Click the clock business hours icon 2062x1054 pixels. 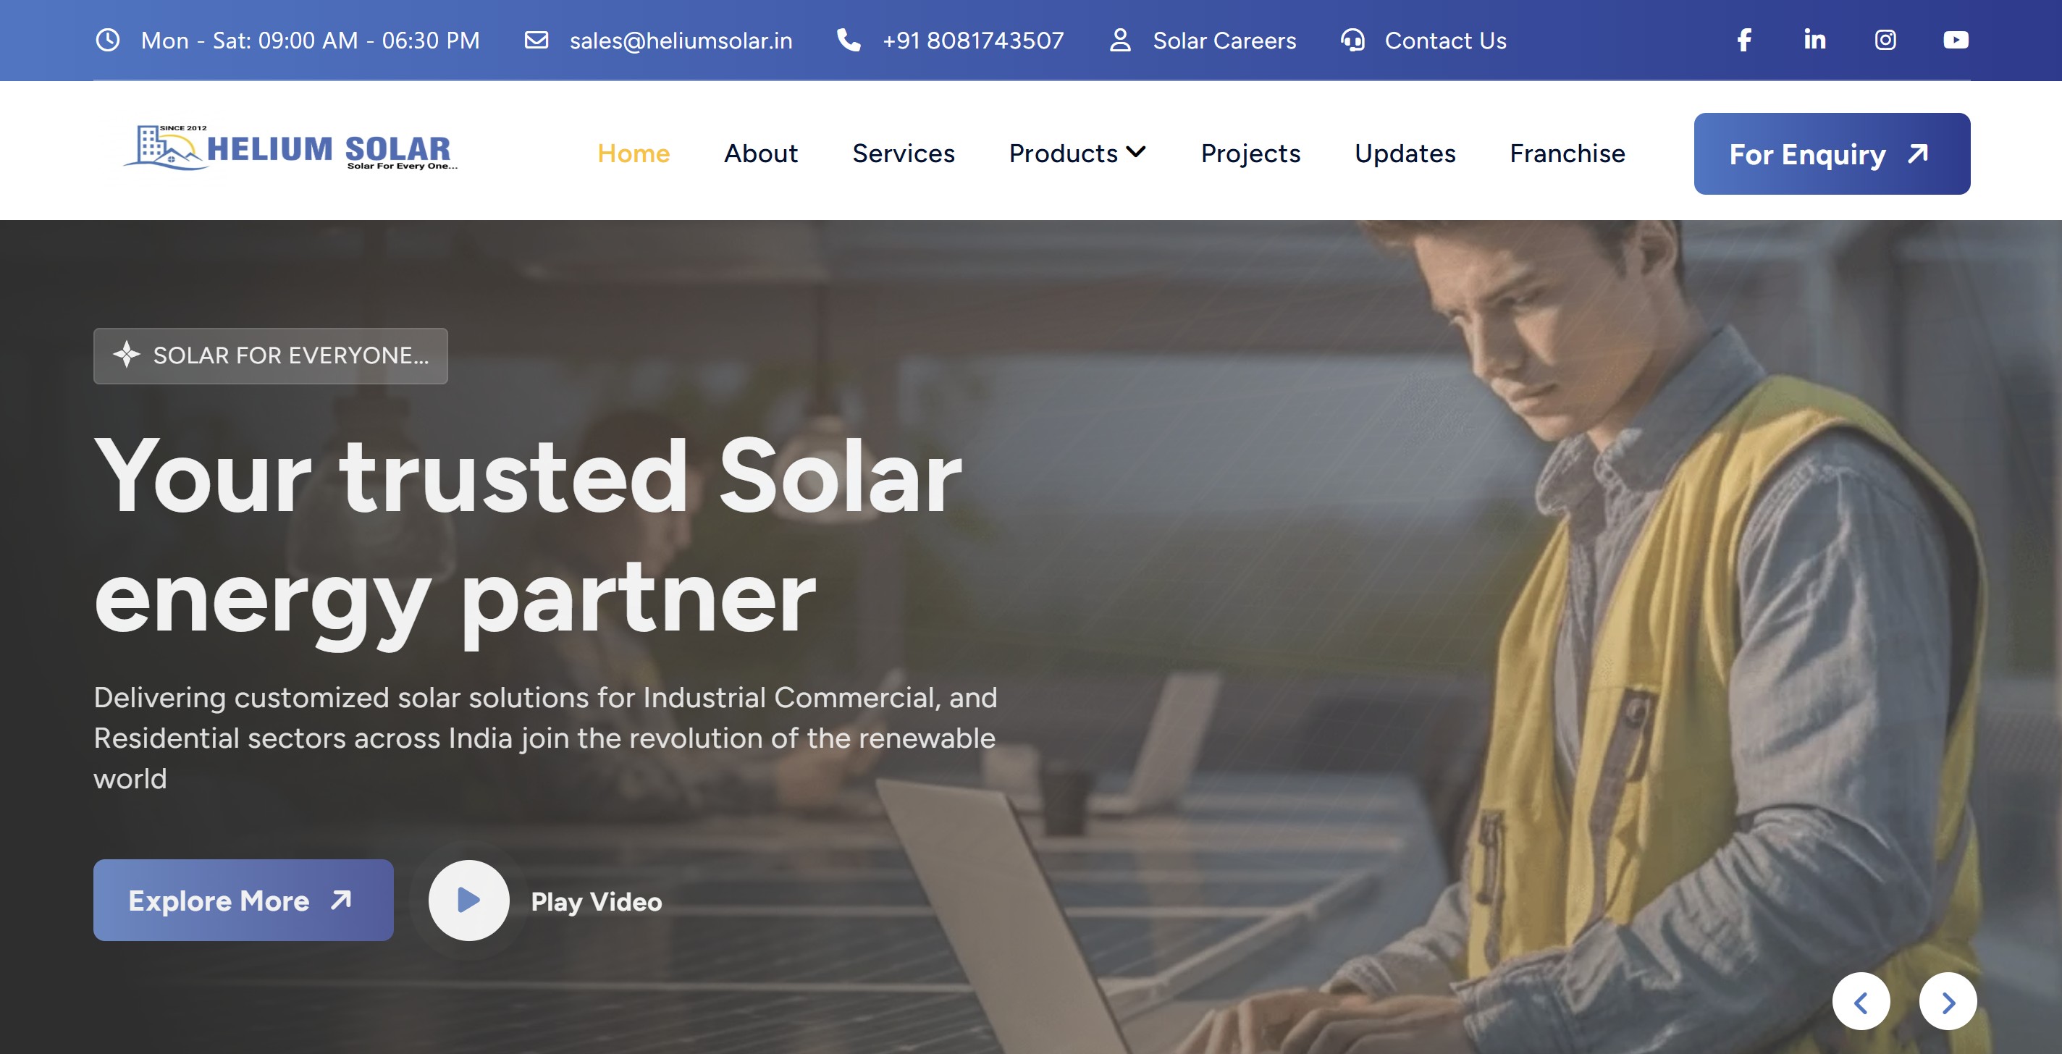tap(107, 40)
